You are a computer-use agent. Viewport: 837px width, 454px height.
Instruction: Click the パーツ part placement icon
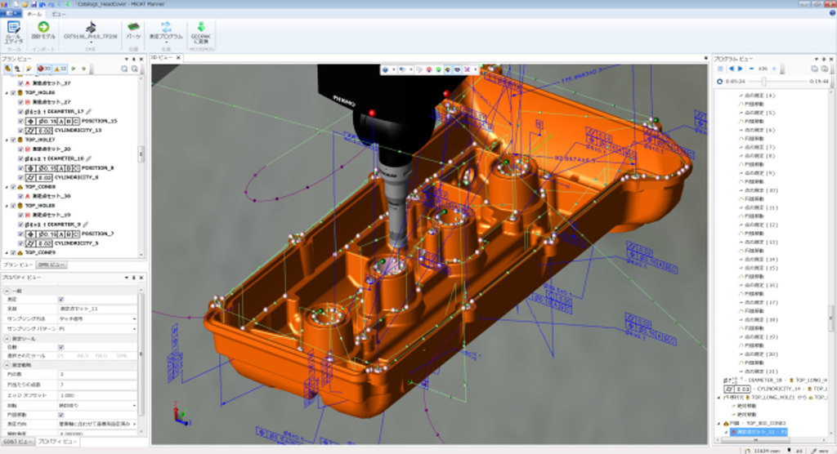tap(133, 31)
